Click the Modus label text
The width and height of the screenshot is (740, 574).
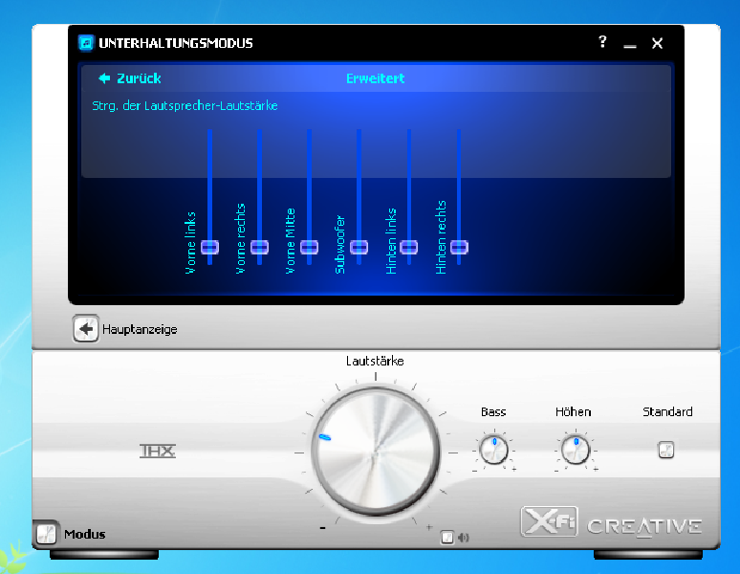[85, 534]
